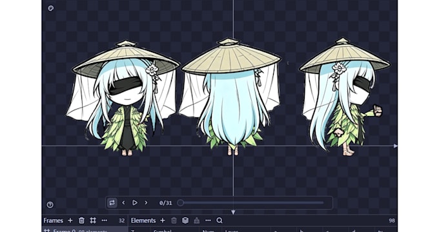Search elements with magnifier icon
439x232 pixels.
coord(219,220)
